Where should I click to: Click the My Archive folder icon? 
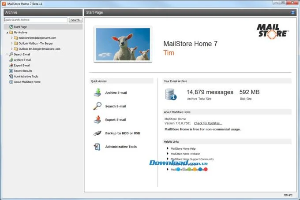[x=11, y=33]
